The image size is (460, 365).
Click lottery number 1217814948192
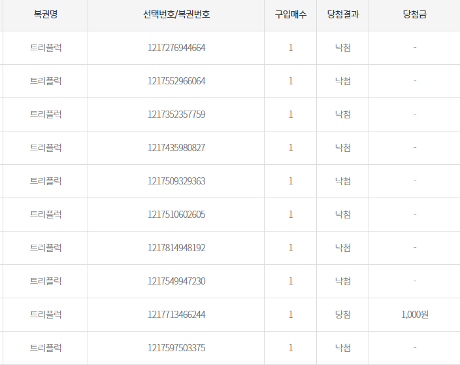tap(176, 248)
